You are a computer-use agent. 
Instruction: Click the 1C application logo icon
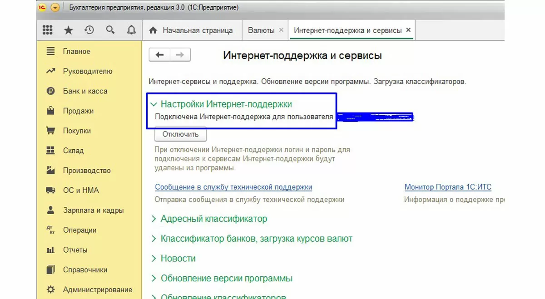pos(43,8)
